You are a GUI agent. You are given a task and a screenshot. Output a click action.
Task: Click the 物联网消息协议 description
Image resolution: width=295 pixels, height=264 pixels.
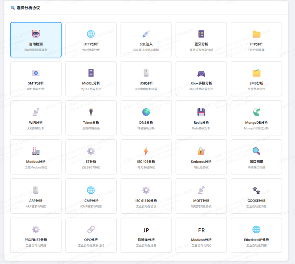click(x=201, y=206)
